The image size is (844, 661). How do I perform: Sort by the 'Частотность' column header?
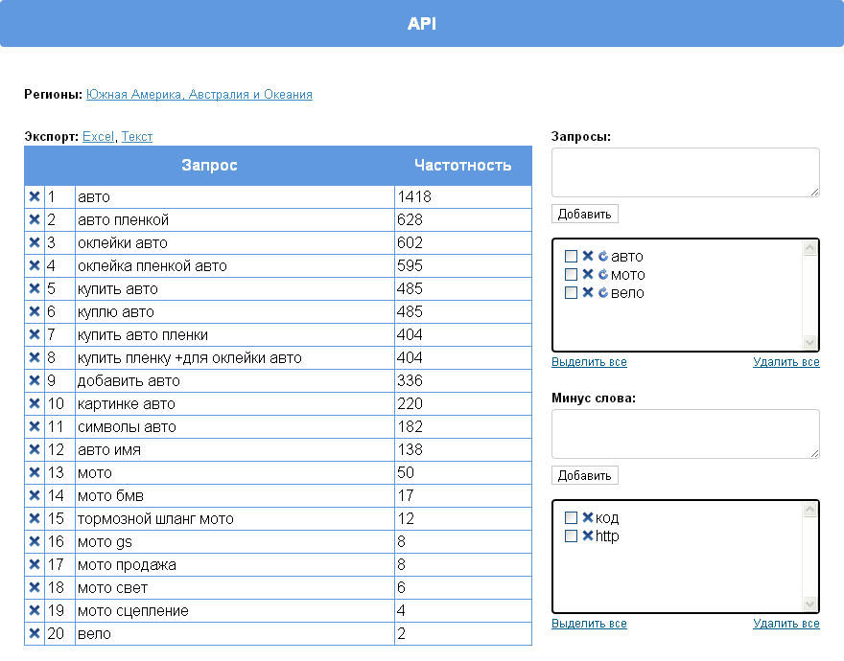[462, 166]
